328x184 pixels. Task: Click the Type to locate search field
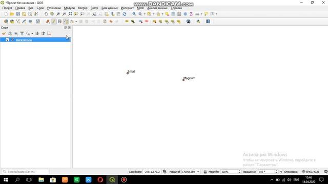(x=26, y=172)
